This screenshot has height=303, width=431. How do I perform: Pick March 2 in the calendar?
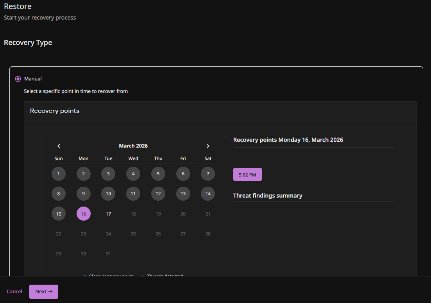[x=84, y=174]
